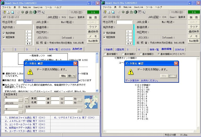The image size is (201, 137).
Task: Click the 住所 address input field
Action: click(51, 111)
